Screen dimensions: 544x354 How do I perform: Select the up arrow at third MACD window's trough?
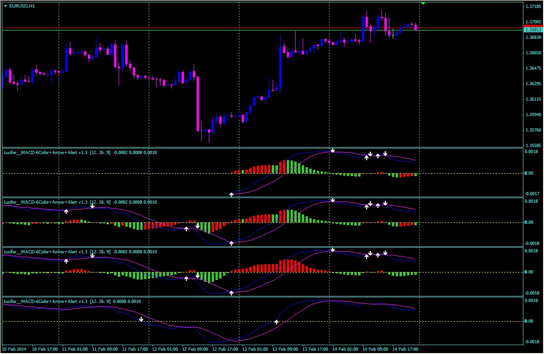(231, 293)
